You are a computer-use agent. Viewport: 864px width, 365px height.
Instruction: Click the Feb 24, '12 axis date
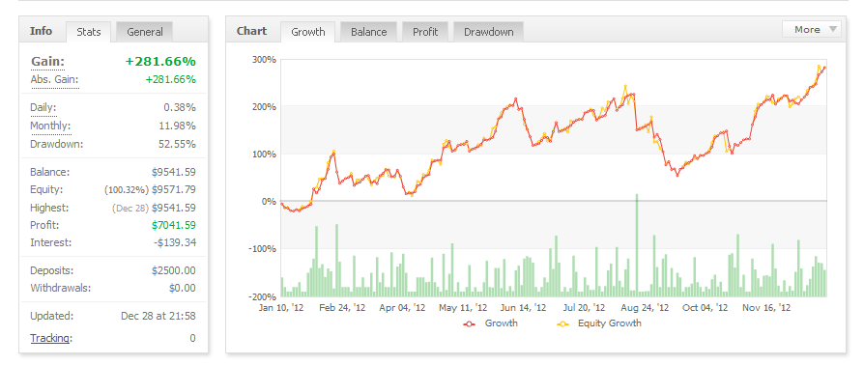click(342, 308)
